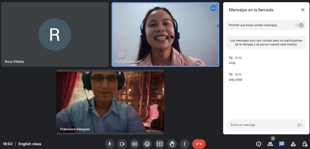This screenshot has height=149, width=310.
Task: Open meeting details info icon
Action: (x=258, y=144)
